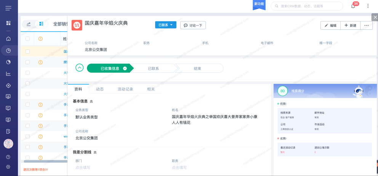
Task: Open the vertical three-dot menu at top right
Action: pyautogui.click(x=368, y=6)
